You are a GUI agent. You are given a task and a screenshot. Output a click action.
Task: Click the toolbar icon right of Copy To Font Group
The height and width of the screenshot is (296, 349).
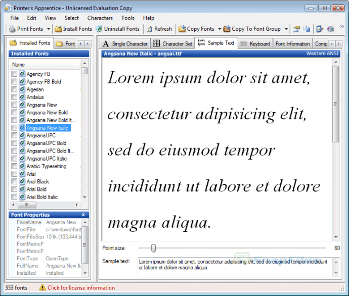click(296, 29)
